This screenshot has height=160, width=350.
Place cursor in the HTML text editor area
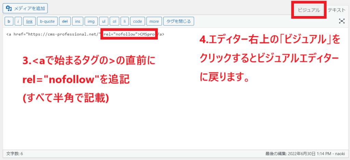[175, 89]
